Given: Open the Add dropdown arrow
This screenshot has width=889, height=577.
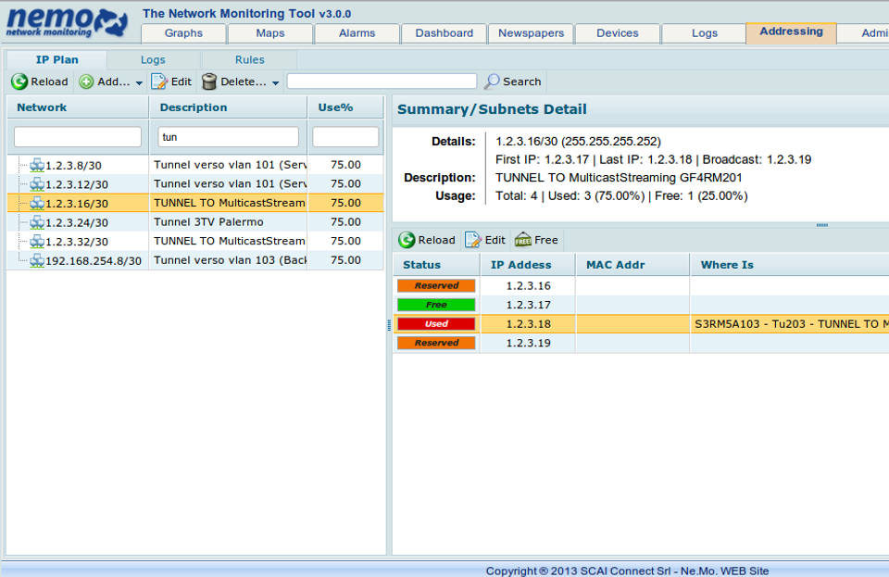Looking at the screenshot, I should (139, 82).
